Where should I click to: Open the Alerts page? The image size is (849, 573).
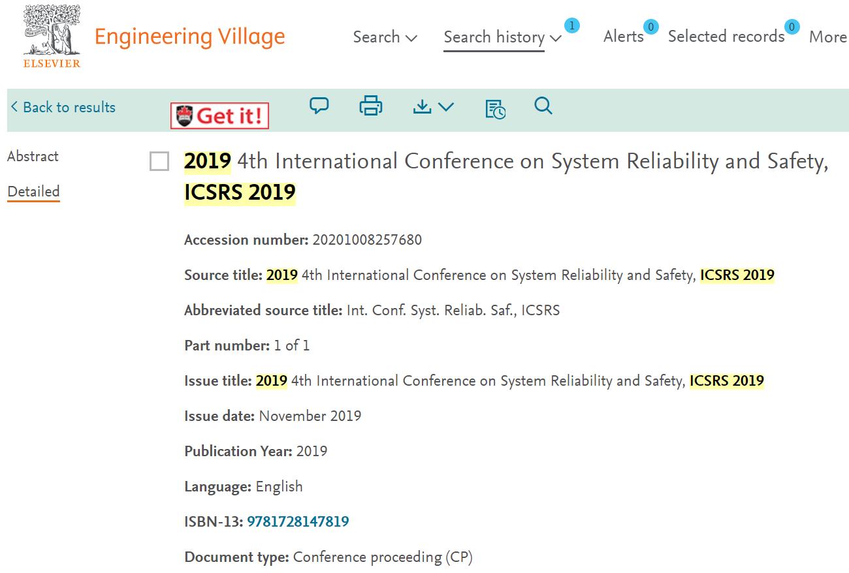click(x=623, y=37)
